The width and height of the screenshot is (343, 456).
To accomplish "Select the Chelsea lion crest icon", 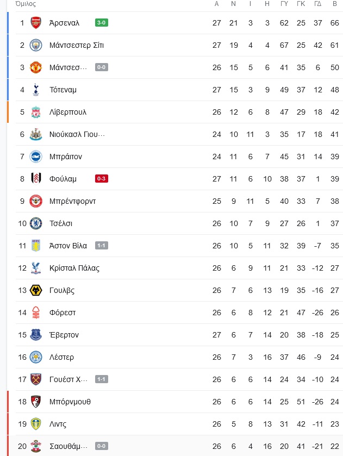I will coord(36,223).
